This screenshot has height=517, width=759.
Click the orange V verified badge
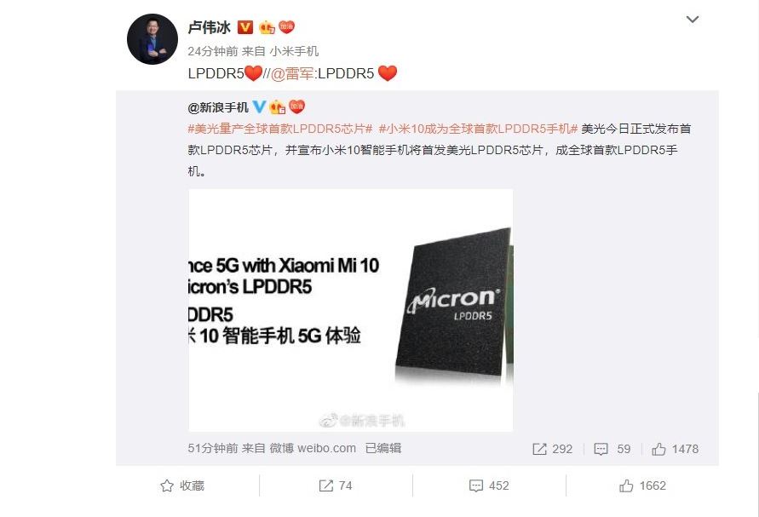(245, 27)
